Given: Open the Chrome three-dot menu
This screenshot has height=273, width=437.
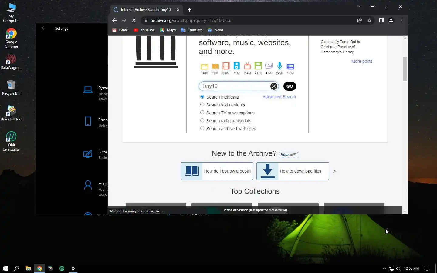Looking at the screenshot, I should (401, 20).
